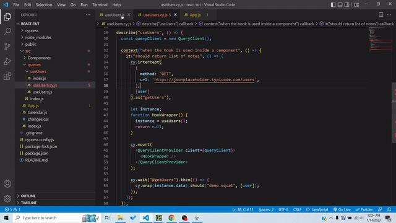This screenshot has width=396, height=223.
Task: Open the notifications bell icon
Action: pos(389,209)
